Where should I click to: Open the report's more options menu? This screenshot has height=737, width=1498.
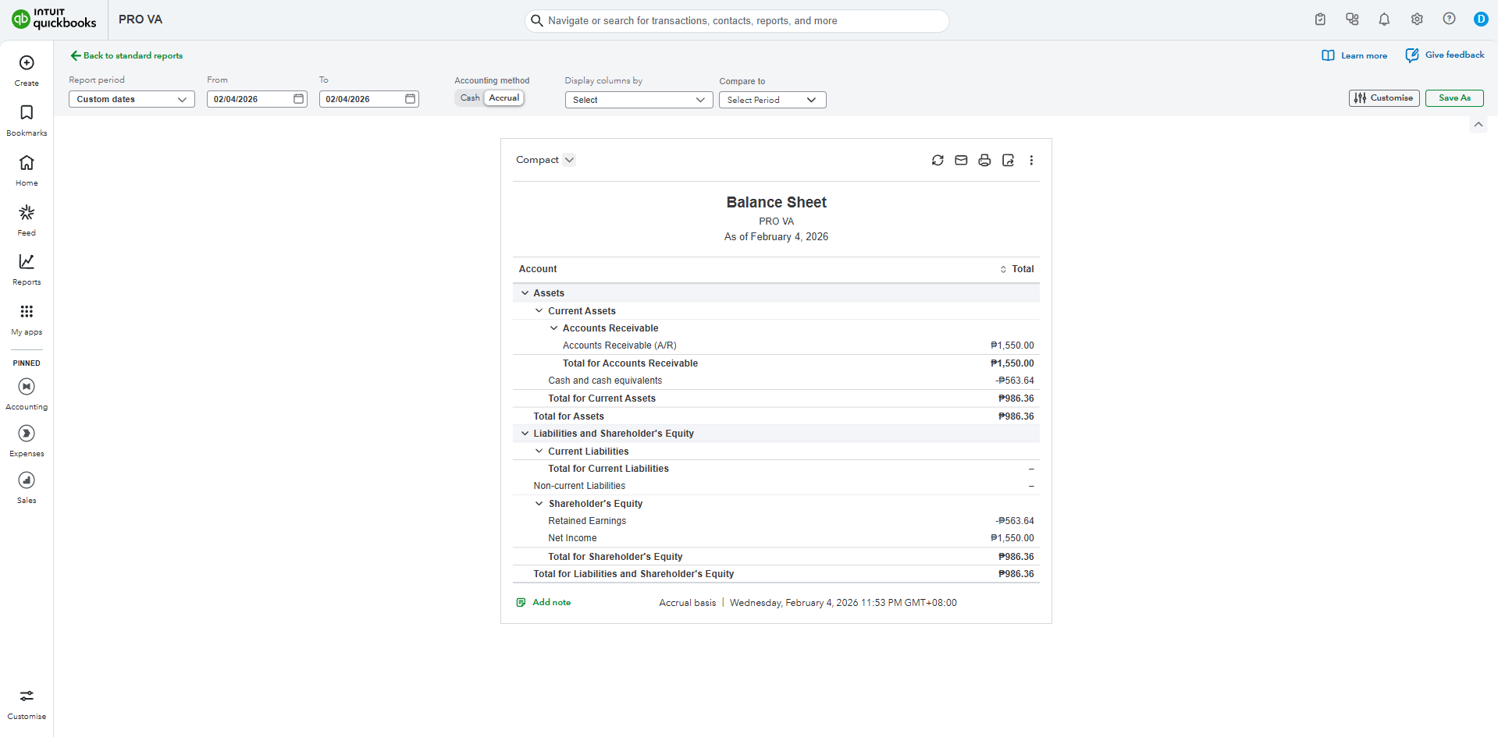1031,160
